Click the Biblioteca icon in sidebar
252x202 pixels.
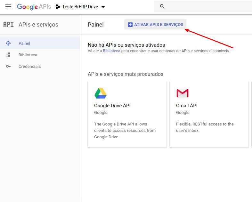tap(8, 55)
